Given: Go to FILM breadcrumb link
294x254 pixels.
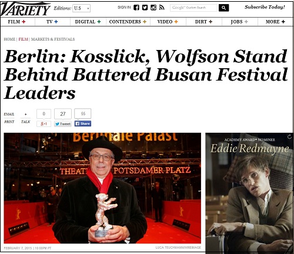Looking at the screenshot, I should [23, 39].
